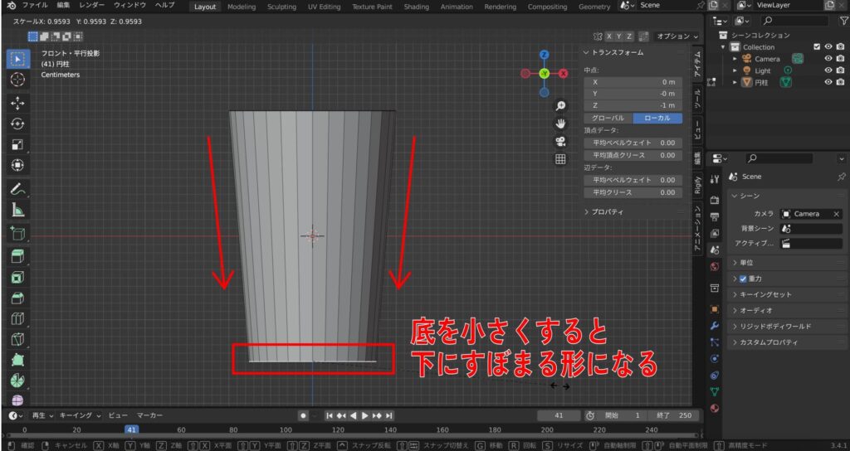Click the 終了 frame value field
Image resolution: width=850 pixels, height=451 pixels.
[x=675, y=415]
